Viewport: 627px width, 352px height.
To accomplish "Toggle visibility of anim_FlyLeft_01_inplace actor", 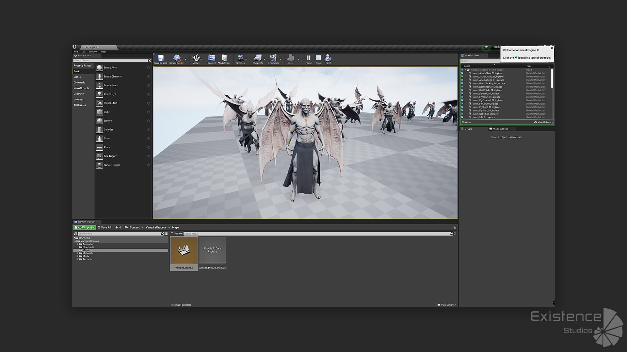I will click(x=462, y=104).
